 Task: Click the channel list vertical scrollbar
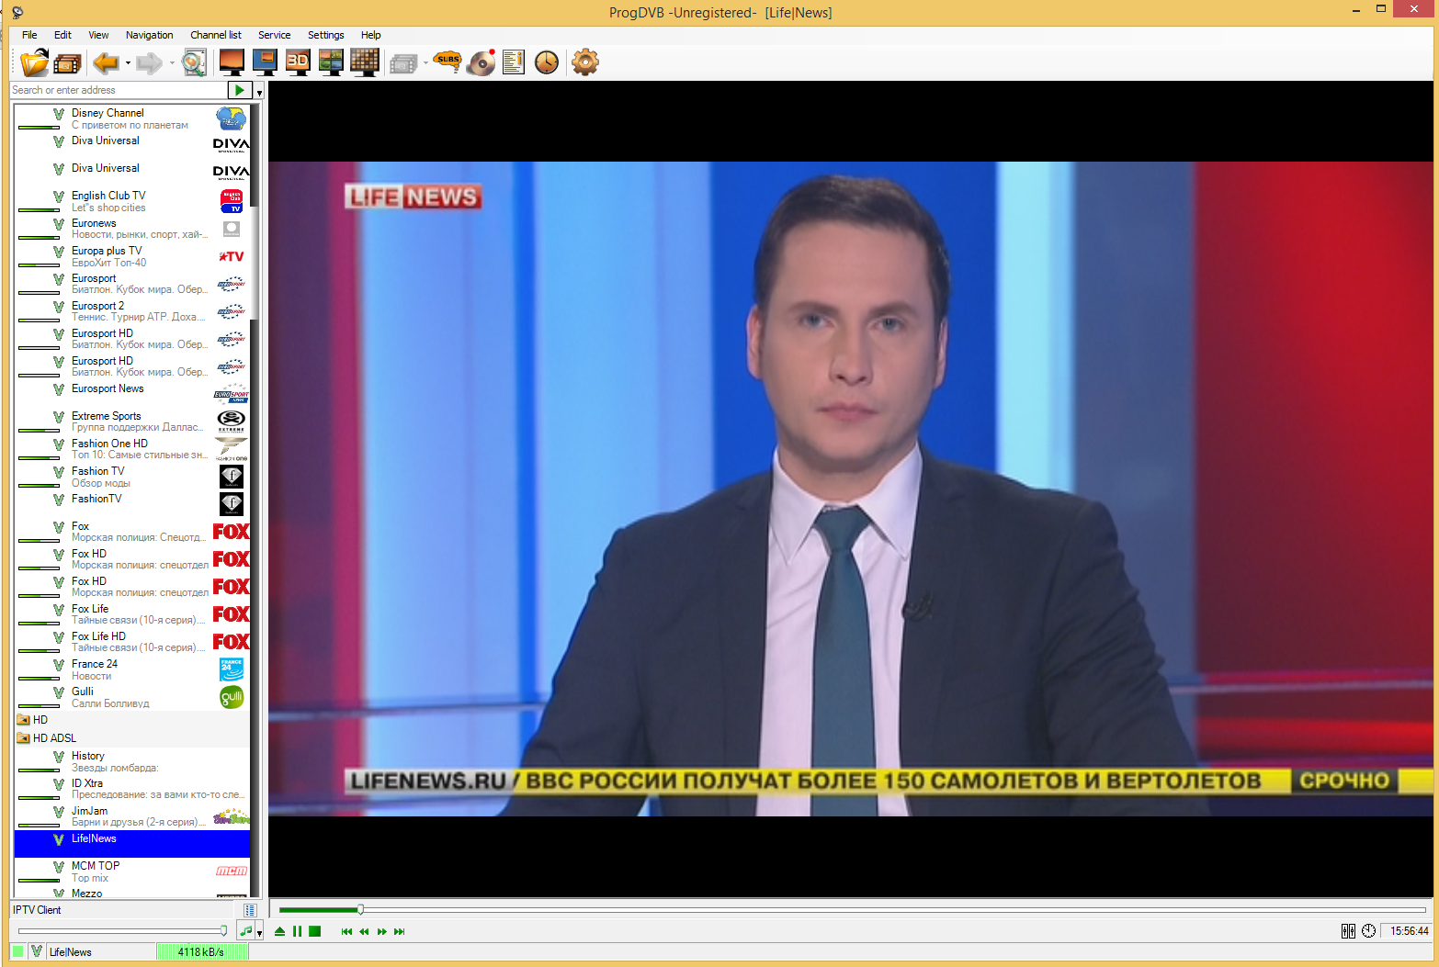coord(255,500)
